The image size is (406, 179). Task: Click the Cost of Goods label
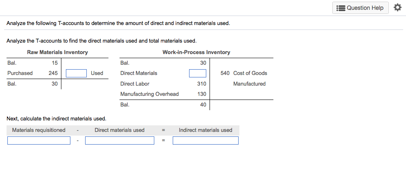click(x=250, y=73)
